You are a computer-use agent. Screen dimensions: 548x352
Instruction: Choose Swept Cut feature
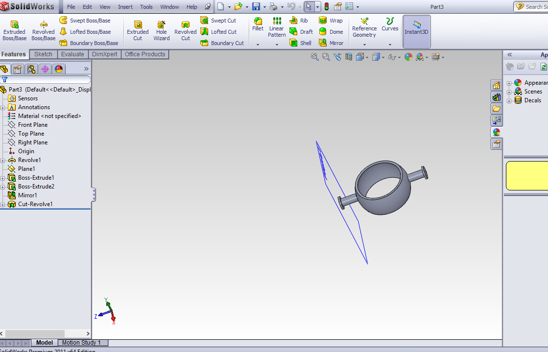click(x=218, y=21)
